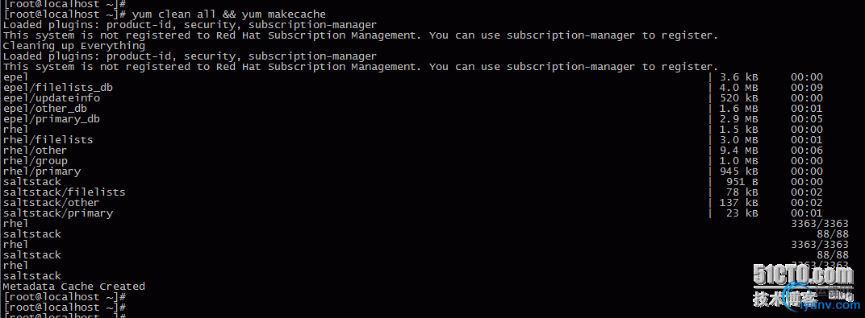Image resolution: width=865 pixels, height=318 pixels.
Task: Click the 00:09 download time value
Action: (807, 88)
